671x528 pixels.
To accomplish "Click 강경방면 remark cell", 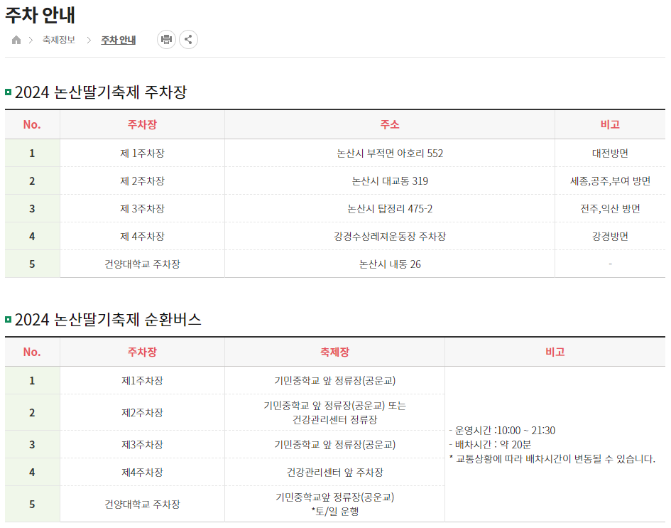I will click(610, 237).
